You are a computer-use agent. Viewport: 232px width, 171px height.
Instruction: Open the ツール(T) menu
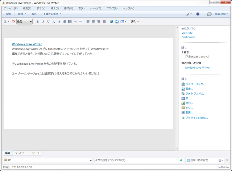tap(95, 8)
